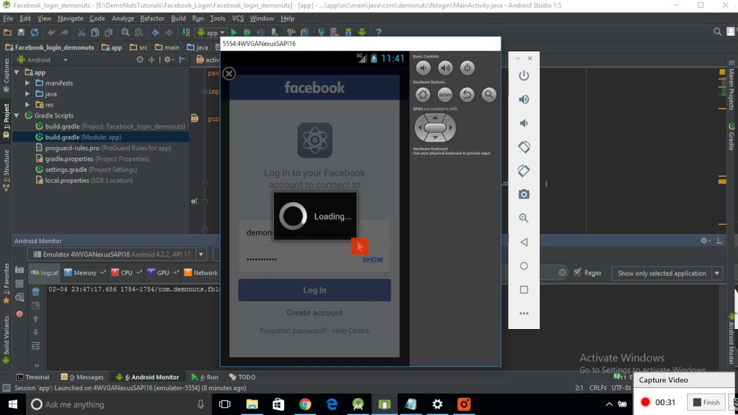
Task: Expand the res folder
Action: coord(27,105)
